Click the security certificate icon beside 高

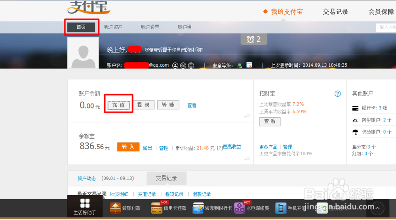point(249,65)
